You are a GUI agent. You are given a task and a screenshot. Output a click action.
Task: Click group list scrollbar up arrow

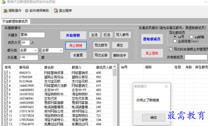[x=115, y=67]
